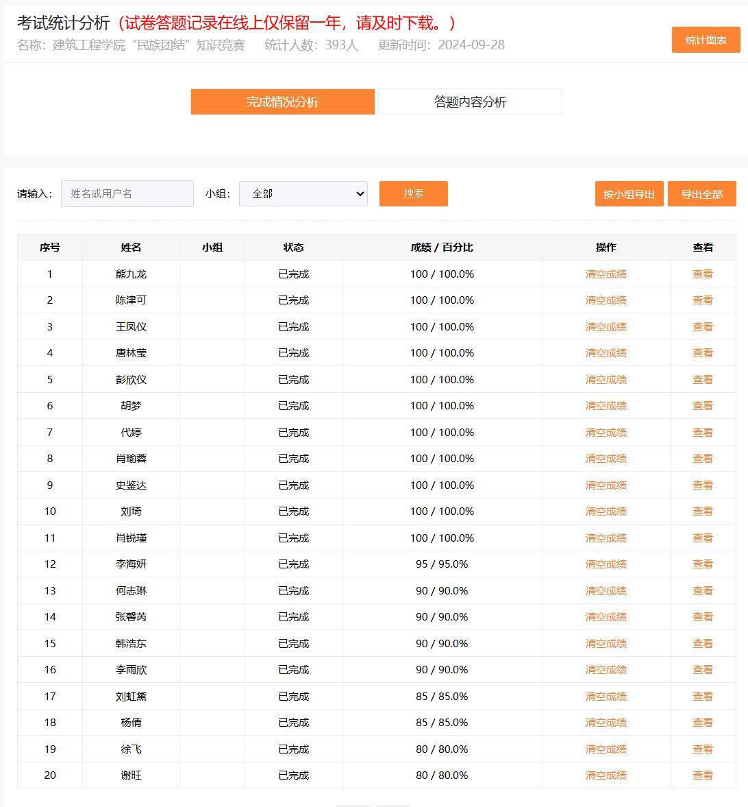View the answers of 胡梦
748x807 pixels.
pos(703,406)
